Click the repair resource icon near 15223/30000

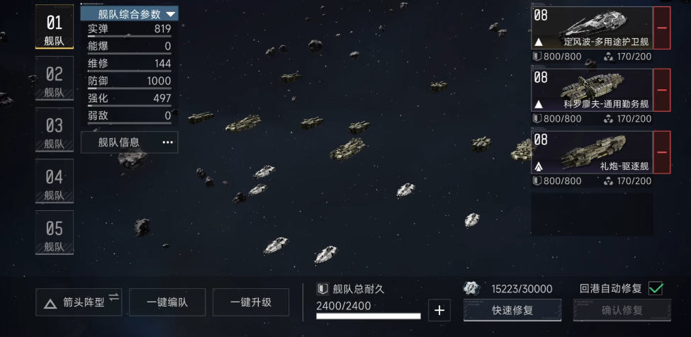pos(471,289)
